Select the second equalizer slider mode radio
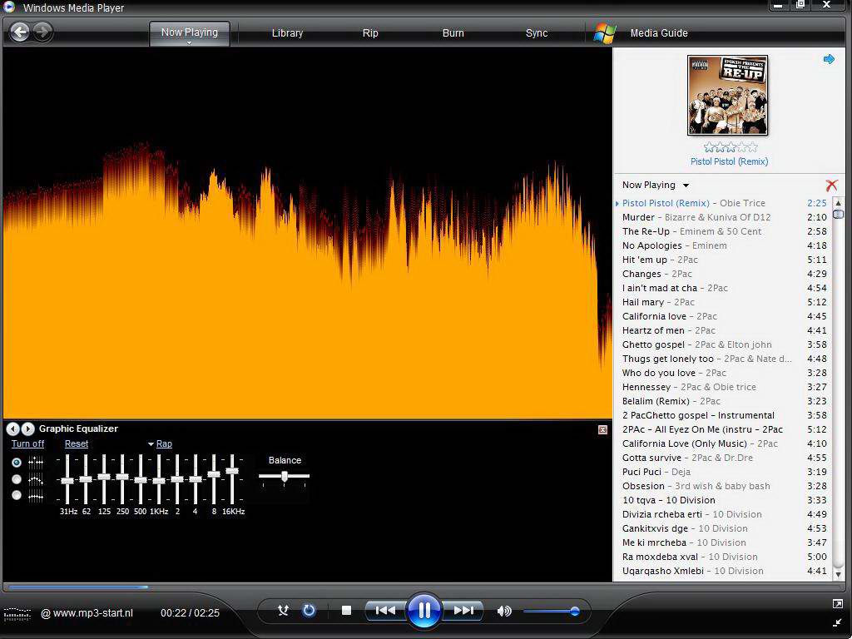This screenshot has height=639, width=852. (x=17, y=479)
